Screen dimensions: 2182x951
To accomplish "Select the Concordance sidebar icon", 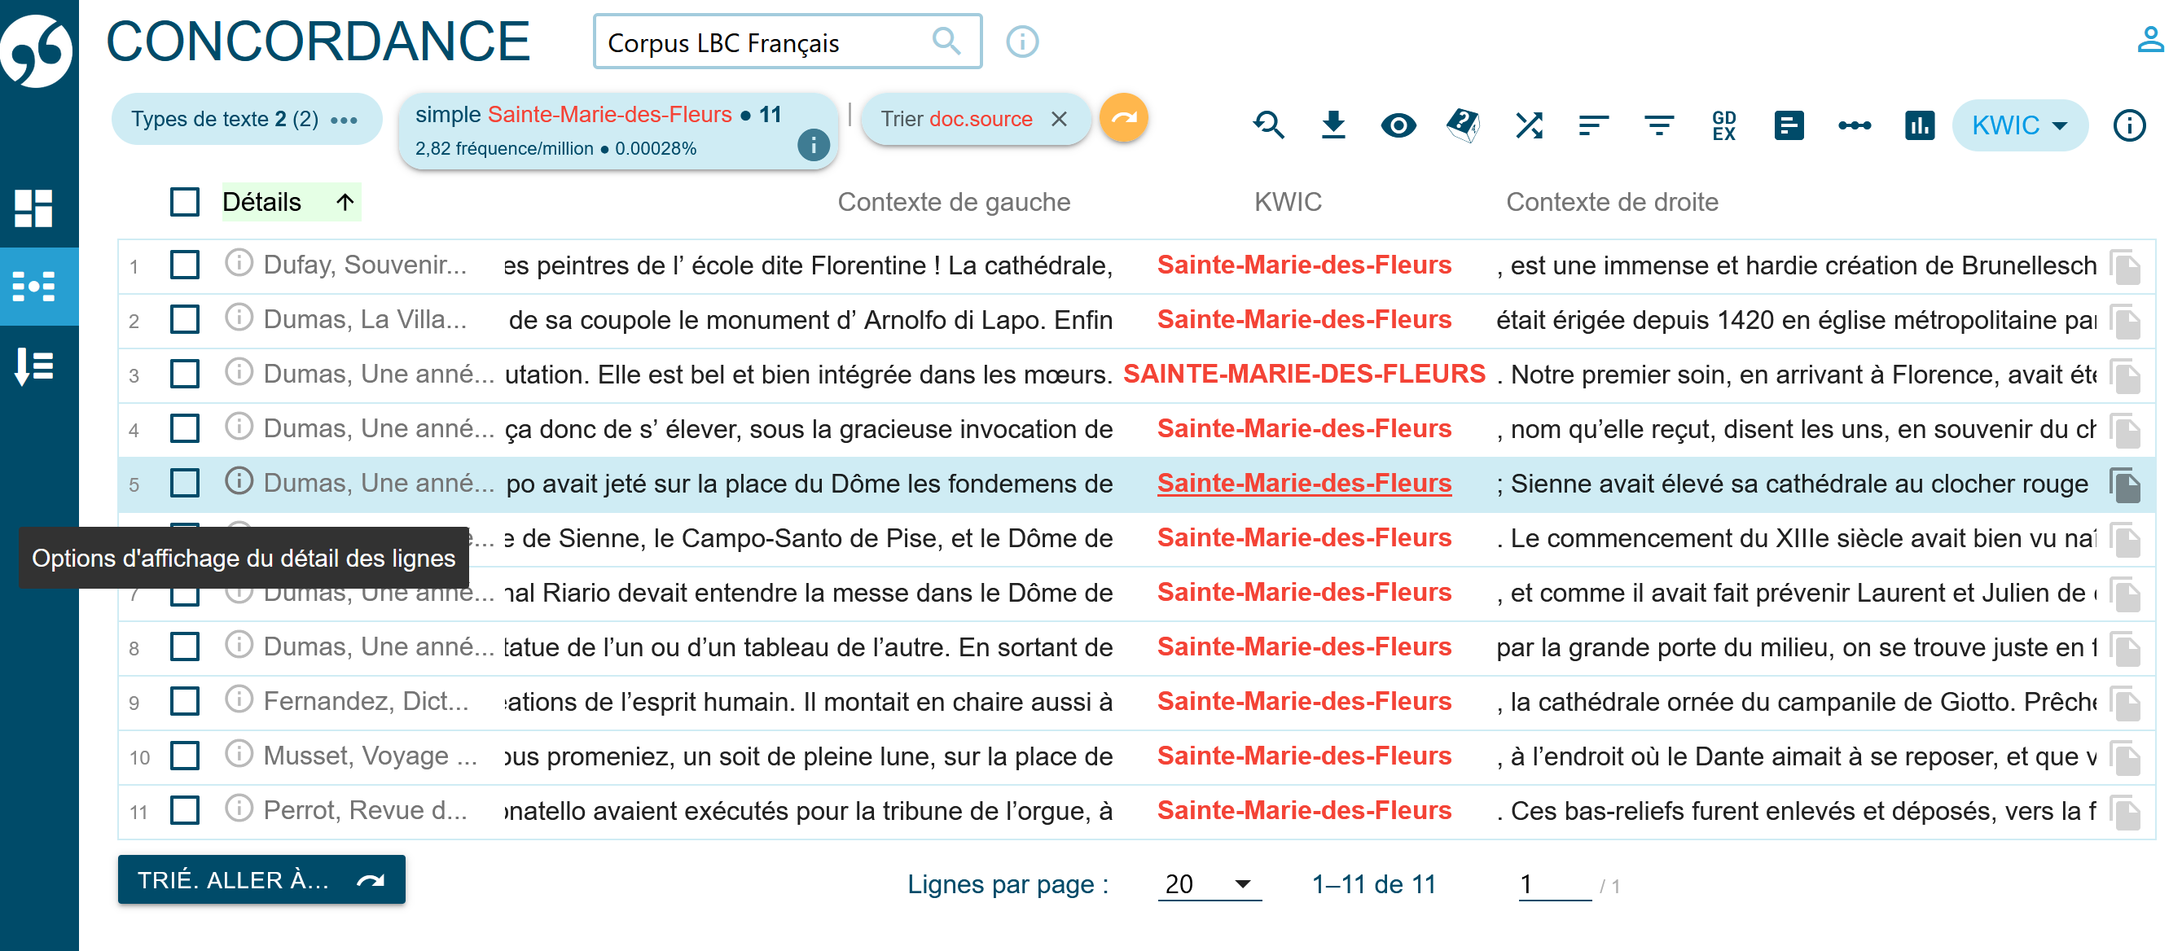I will pos(34,287).
